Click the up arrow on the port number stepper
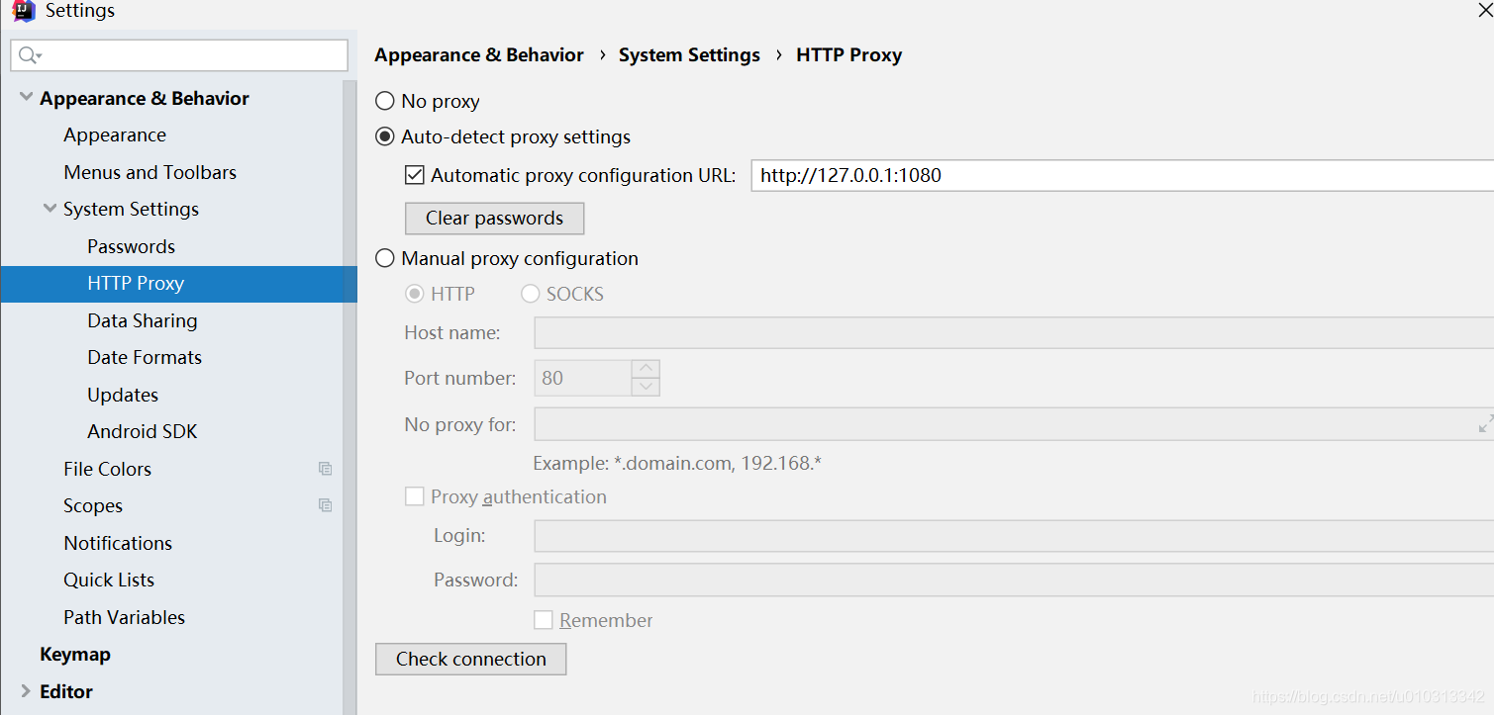Screen dimensions: 1494x715 click(646, 369)
